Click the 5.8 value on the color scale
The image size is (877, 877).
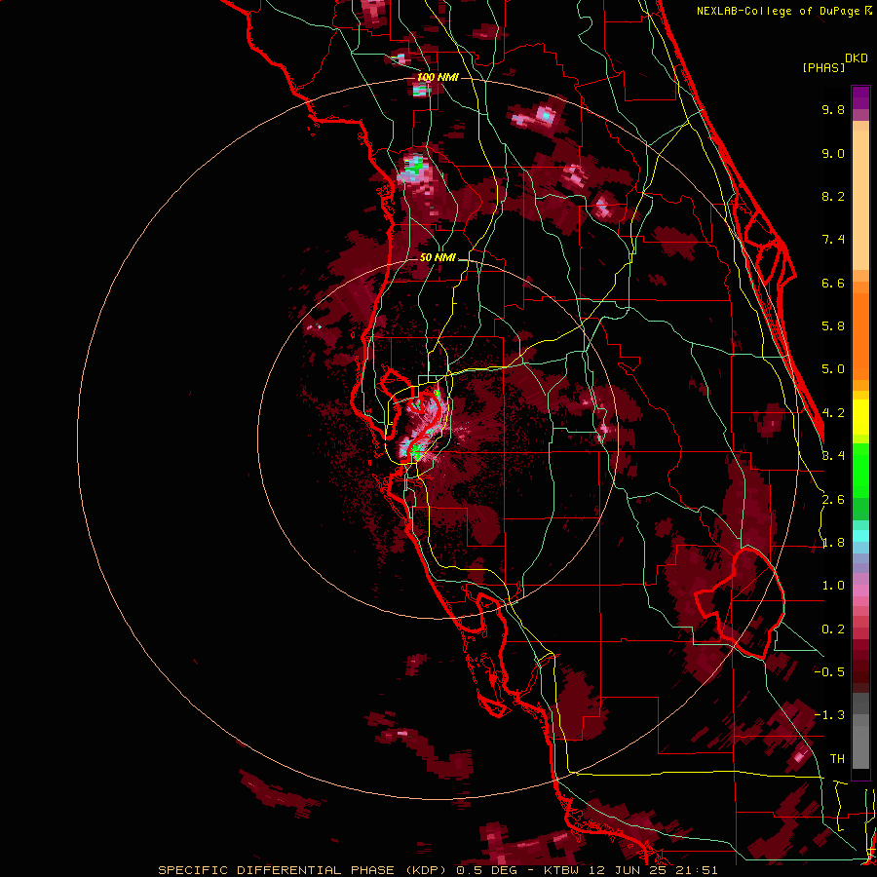coord(833,326)
